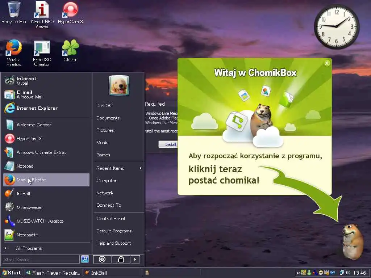Open the HyperCam 3 desktop shortcut
Viewport: 371px width, 278px height.
click(70, 13)
